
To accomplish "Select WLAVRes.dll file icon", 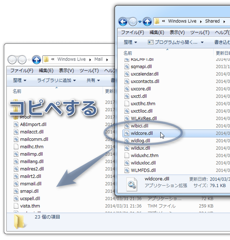I will [127, 118].
